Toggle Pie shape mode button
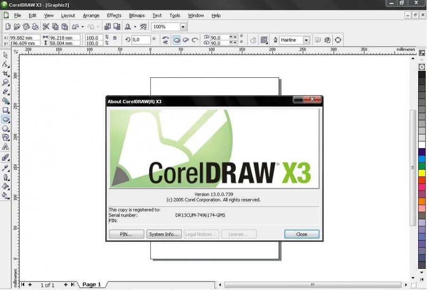The height and width of the screenshot is (290, 429). [x=186, y=40]
